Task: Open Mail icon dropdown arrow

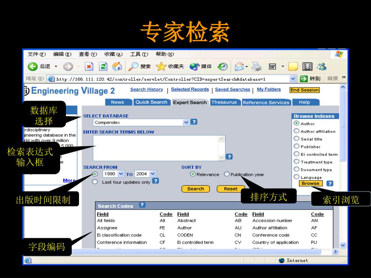Action: (x=246, y=67)
